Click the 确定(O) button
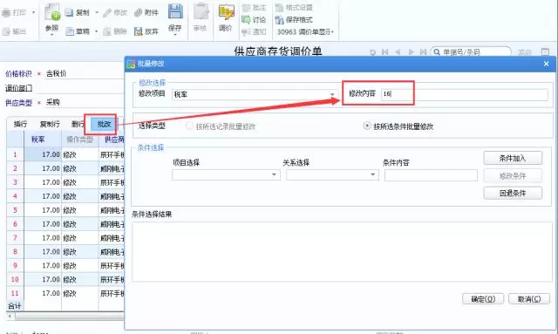The height and width of the screenshot is (334, 558). coord(483,299)
